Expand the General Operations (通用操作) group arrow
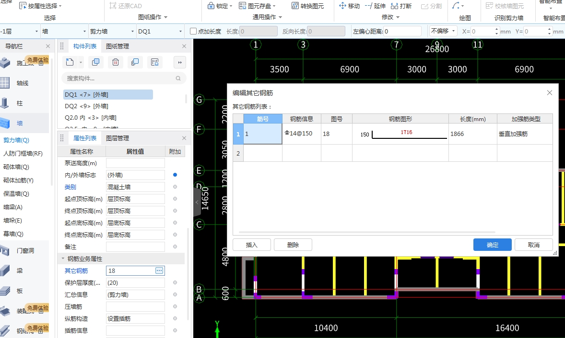The image size is (565, 338). (x=280, y=17)
